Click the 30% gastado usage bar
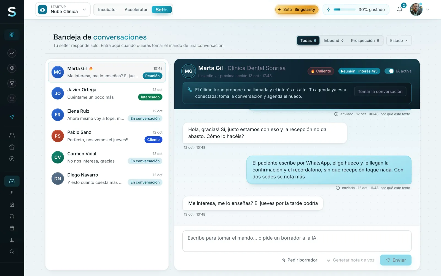This screenshot has width=441, height=276. [x=356, y=9]
